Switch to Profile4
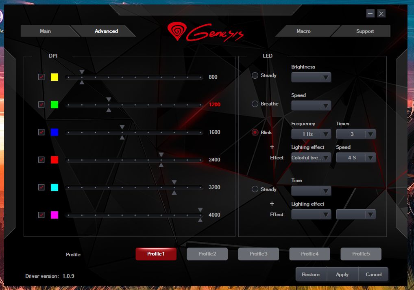This screenshot has height=290, width=414. [x=309, y=254]
